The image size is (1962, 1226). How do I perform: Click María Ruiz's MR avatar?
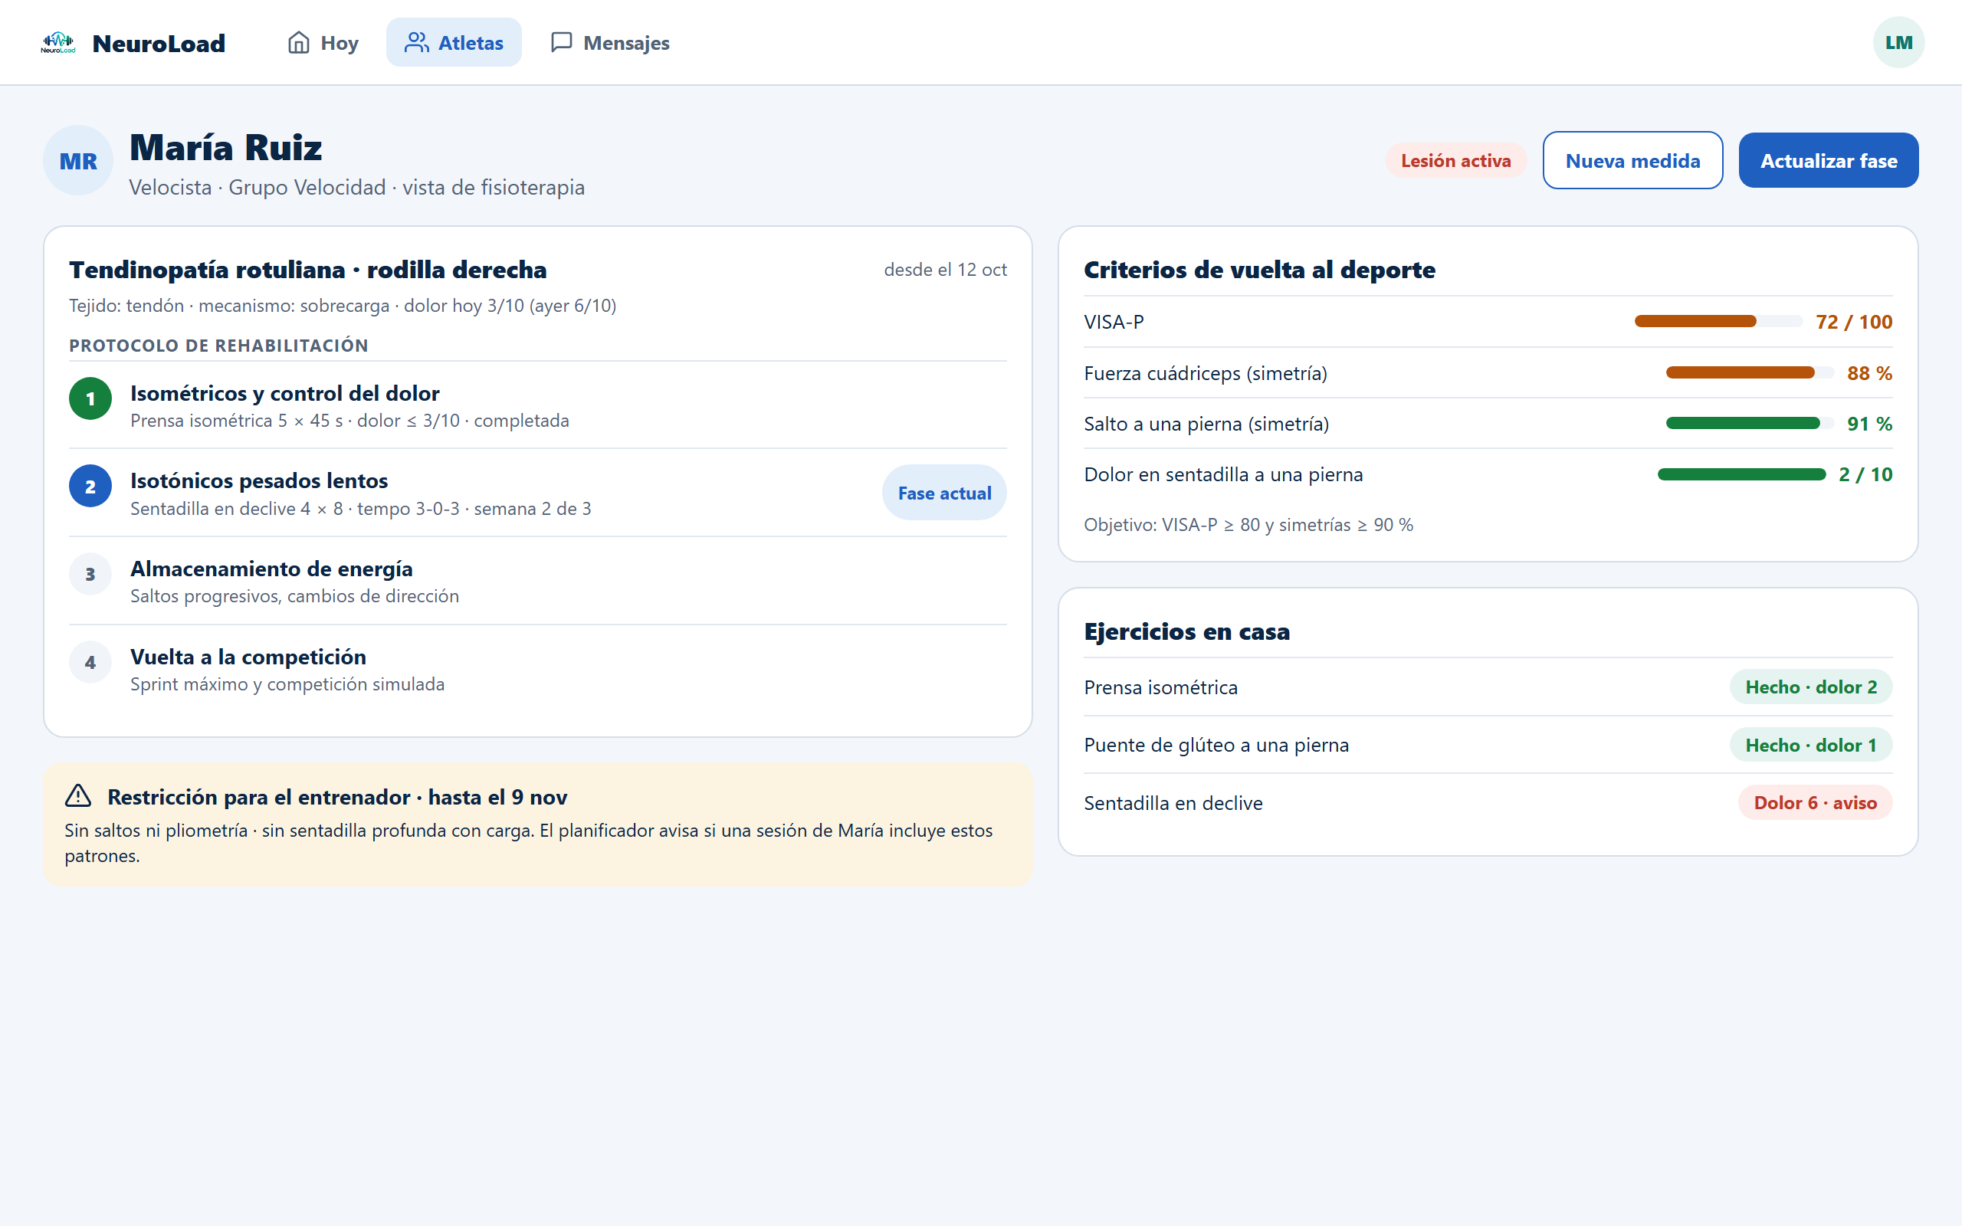click(78, 161)
